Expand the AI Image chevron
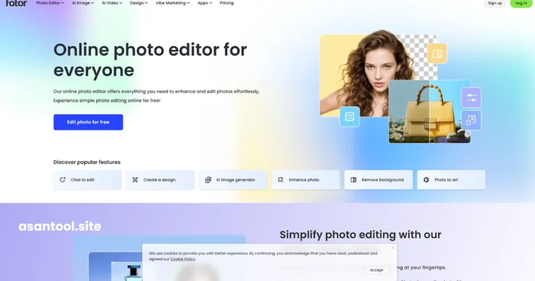Screen dimensions: 535x281 tap(92, 3)
